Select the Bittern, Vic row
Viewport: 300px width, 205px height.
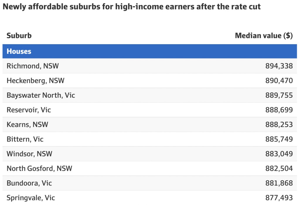click(x=150, y=139)
